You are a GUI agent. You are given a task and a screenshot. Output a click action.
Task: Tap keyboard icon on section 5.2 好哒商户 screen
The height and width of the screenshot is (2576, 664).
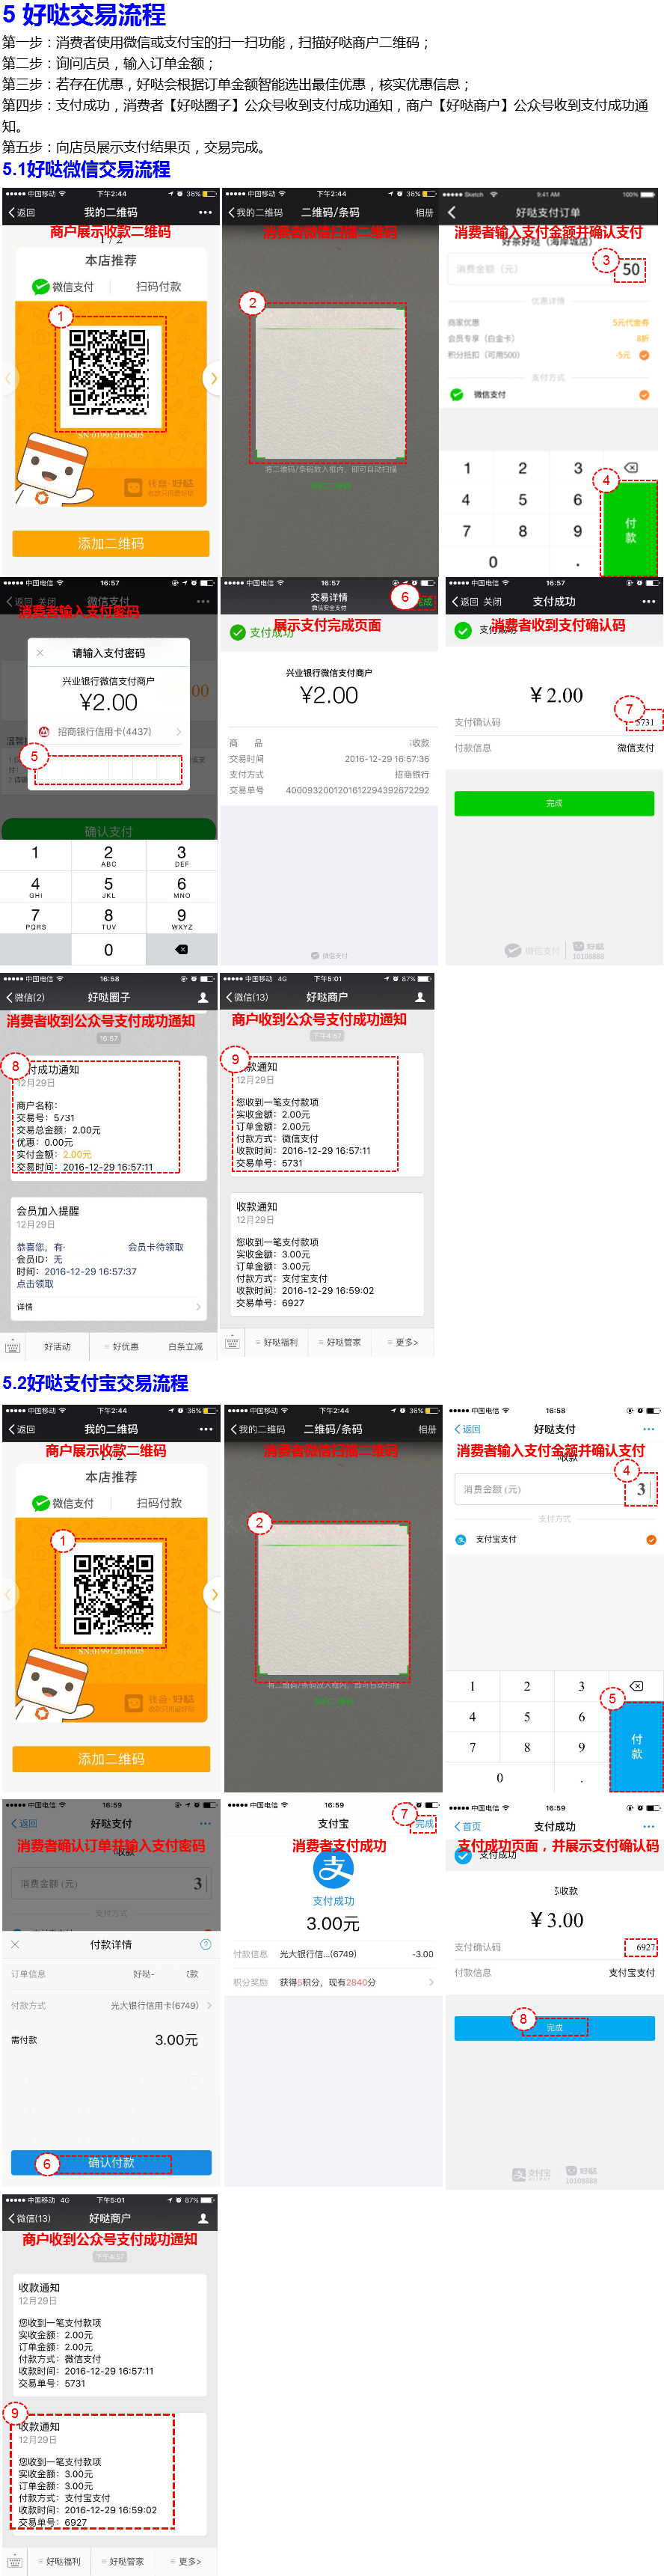14,2561
